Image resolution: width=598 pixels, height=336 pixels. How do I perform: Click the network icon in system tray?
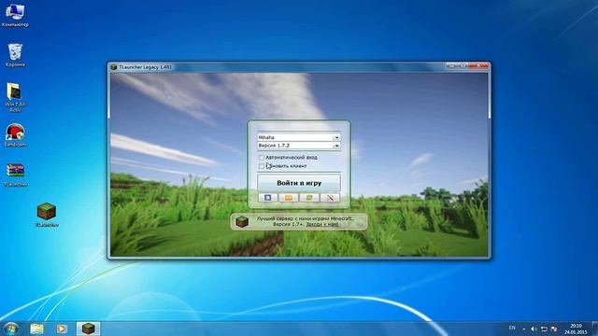[x=544, y=329]
